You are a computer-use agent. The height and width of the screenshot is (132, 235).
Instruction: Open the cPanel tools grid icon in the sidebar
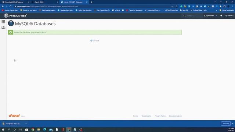click(x=3, y=22)
